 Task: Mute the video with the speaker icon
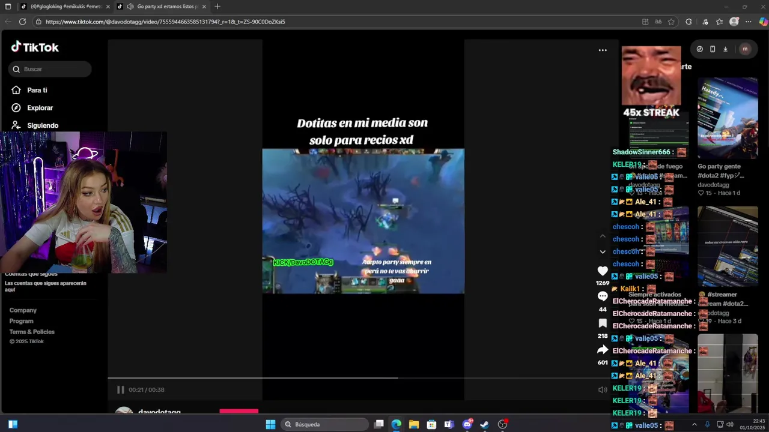click(603, 390)
